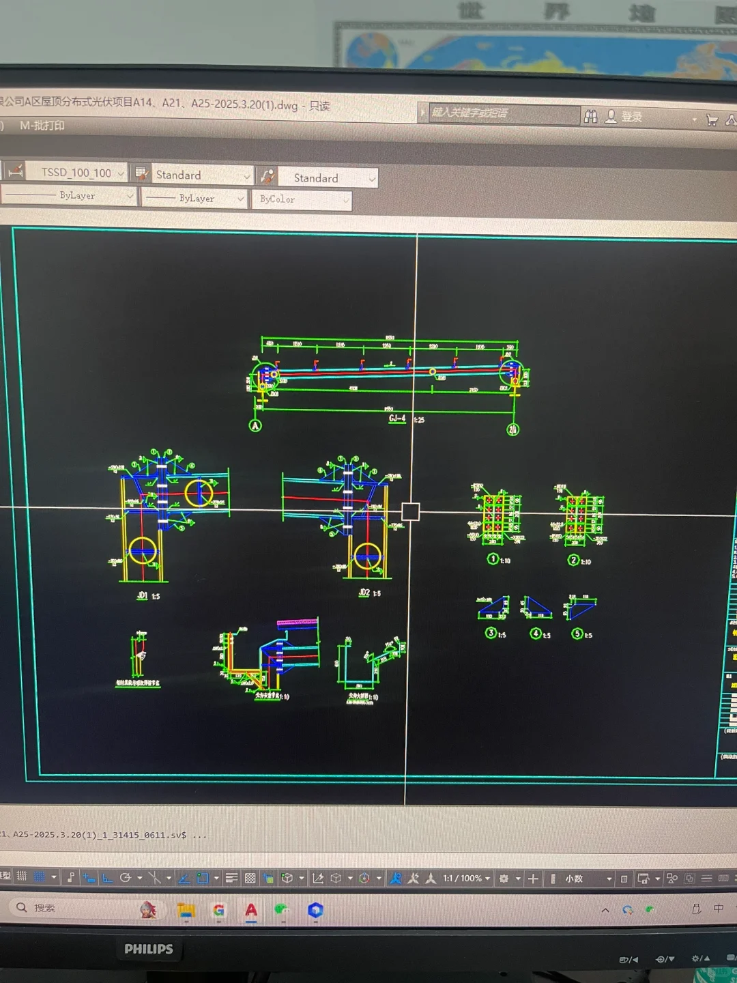This screenshot has width=737, height=983.
Task: Click the isolate objects icon
Action: point(672,879)
